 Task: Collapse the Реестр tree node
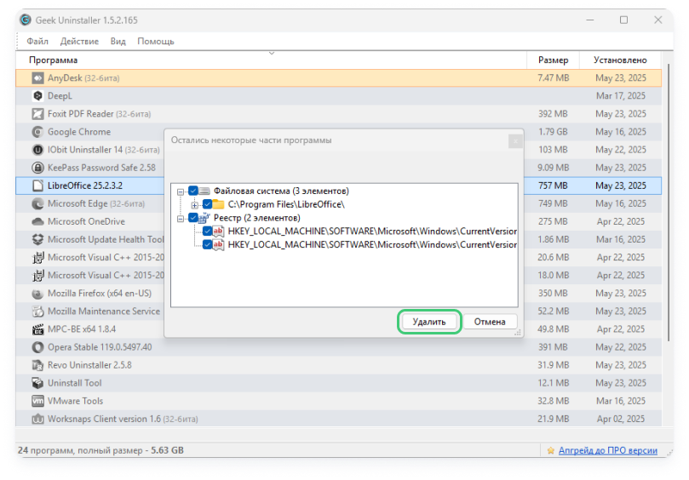[x=181, y=218]
